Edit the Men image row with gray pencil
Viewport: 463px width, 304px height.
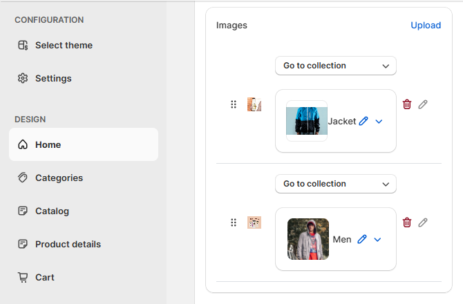point(423,222)
